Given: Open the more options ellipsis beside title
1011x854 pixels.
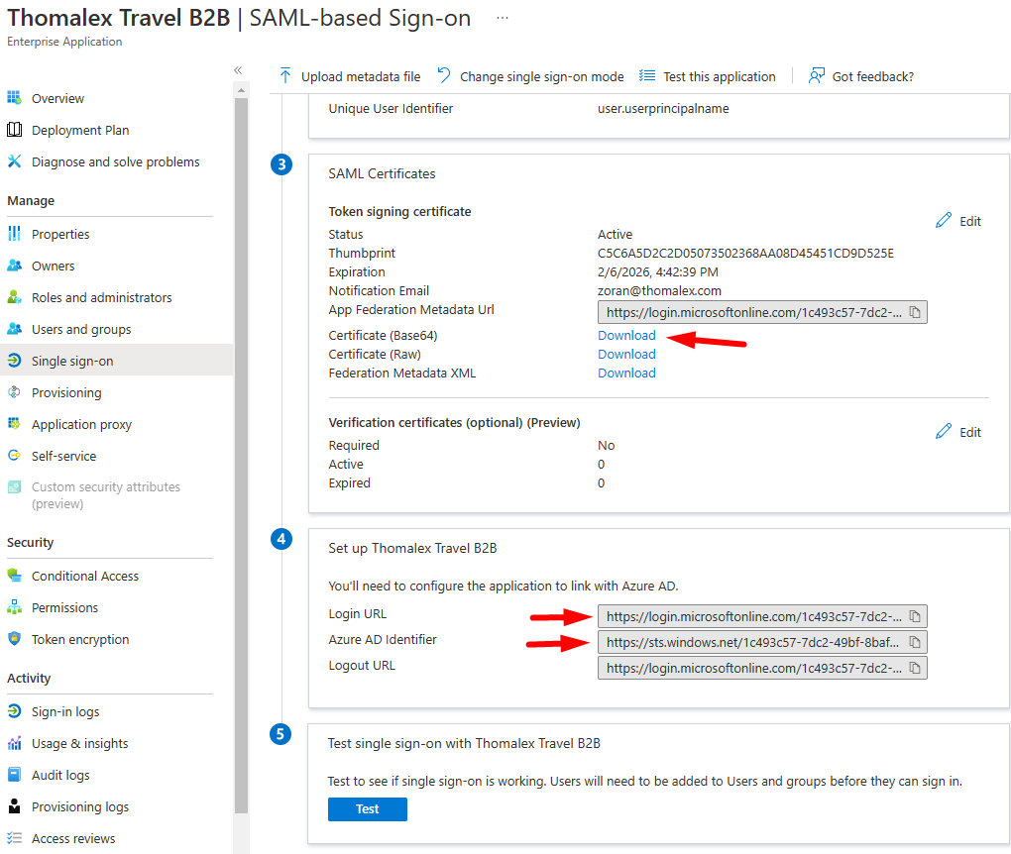Looking at the screenshot, I should coord(503,18).
